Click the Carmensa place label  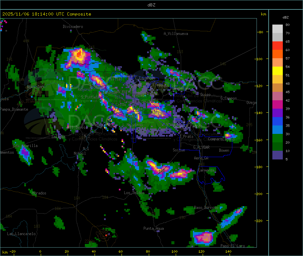[206, 170]
